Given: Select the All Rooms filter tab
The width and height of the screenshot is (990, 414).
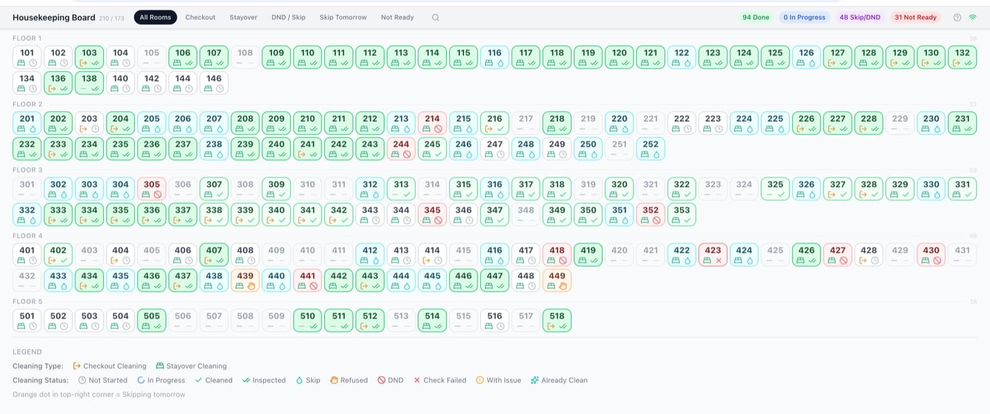Looking at the screenshot, I should 155,17.
